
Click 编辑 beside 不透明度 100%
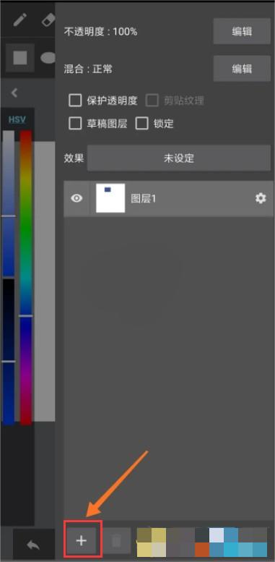[242, 31]
